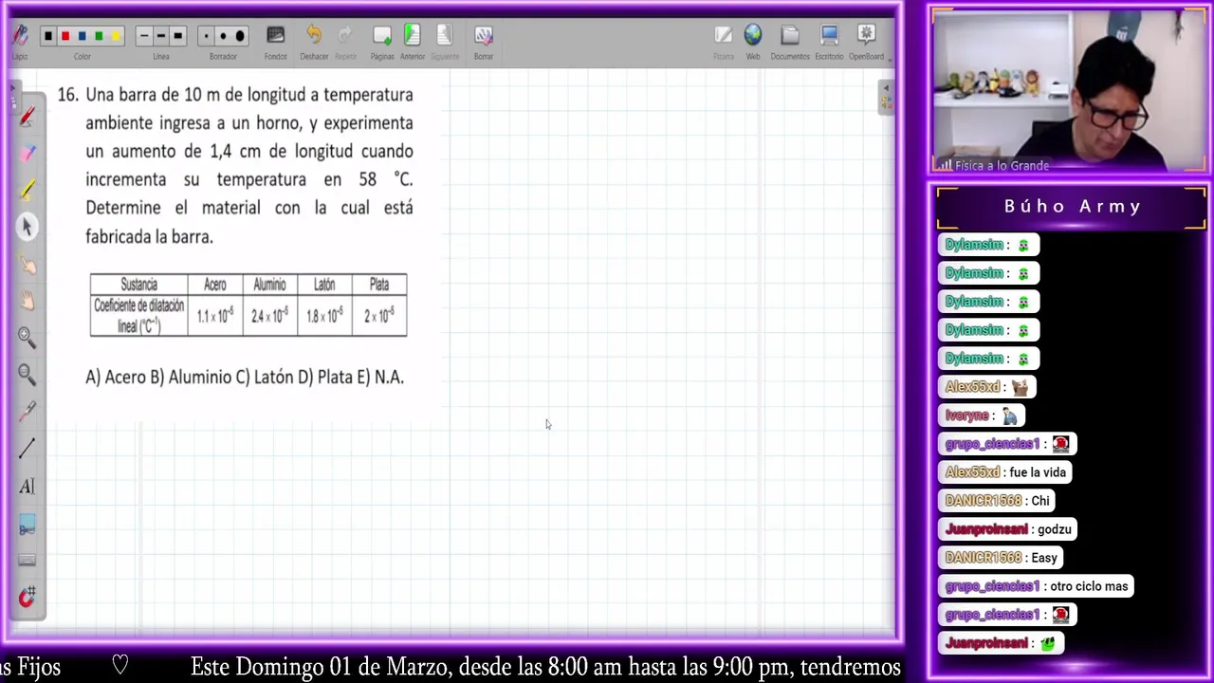Select the text tool
This screenshot has width=1214, height=683.
(27, 486)
